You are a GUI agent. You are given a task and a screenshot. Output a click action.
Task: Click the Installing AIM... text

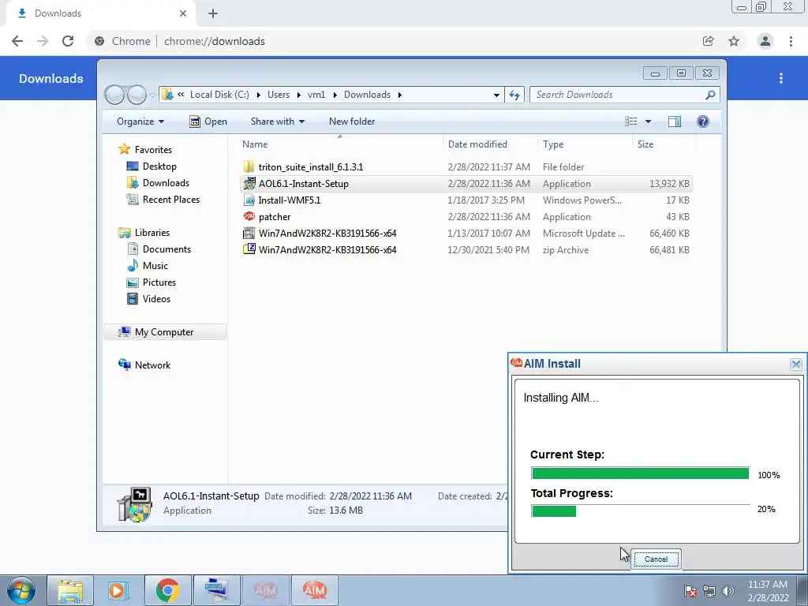pos(561,398)
